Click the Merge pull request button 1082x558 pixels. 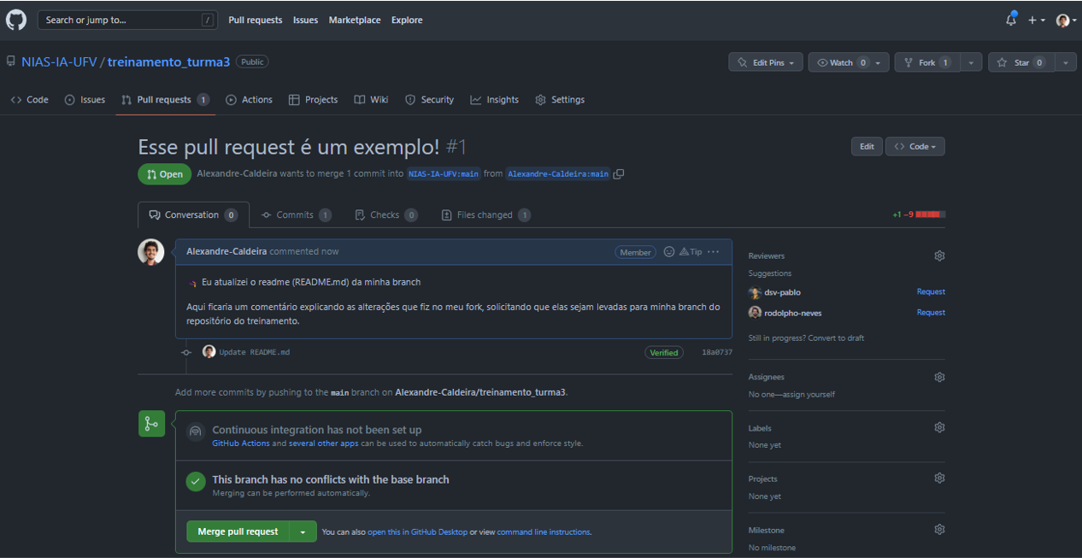[x=238, y=532]
